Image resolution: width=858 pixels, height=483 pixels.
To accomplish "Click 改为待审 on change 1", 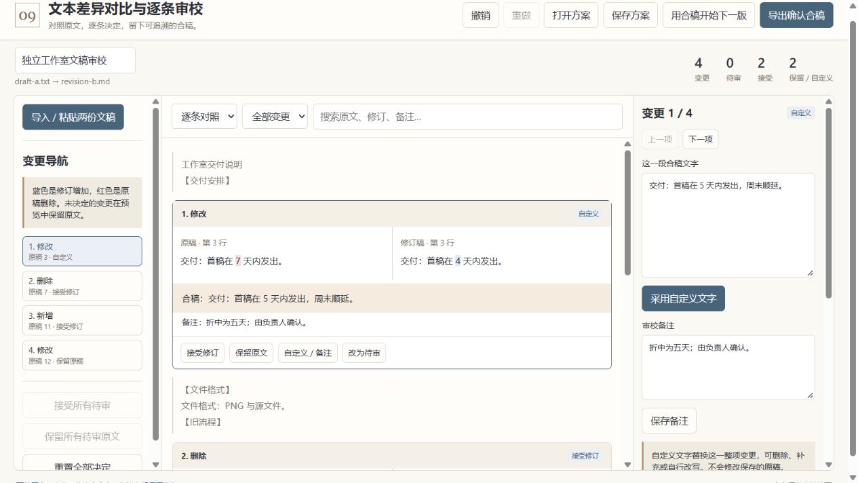I will [x=364, y=353].
